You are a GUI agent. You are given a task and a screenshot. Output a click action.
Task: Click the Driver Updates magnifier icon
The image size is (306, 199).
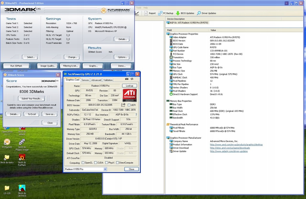199,13
